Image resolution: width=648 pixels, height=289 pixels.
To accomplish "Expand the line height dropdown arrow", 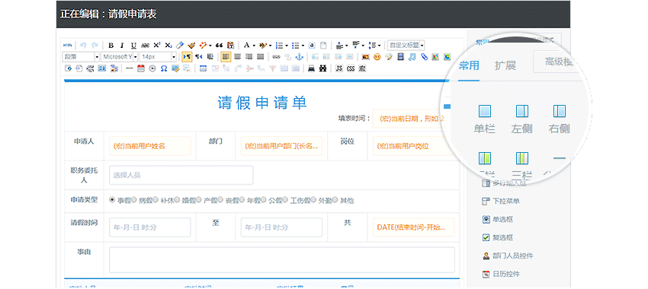I will point(380,46).
